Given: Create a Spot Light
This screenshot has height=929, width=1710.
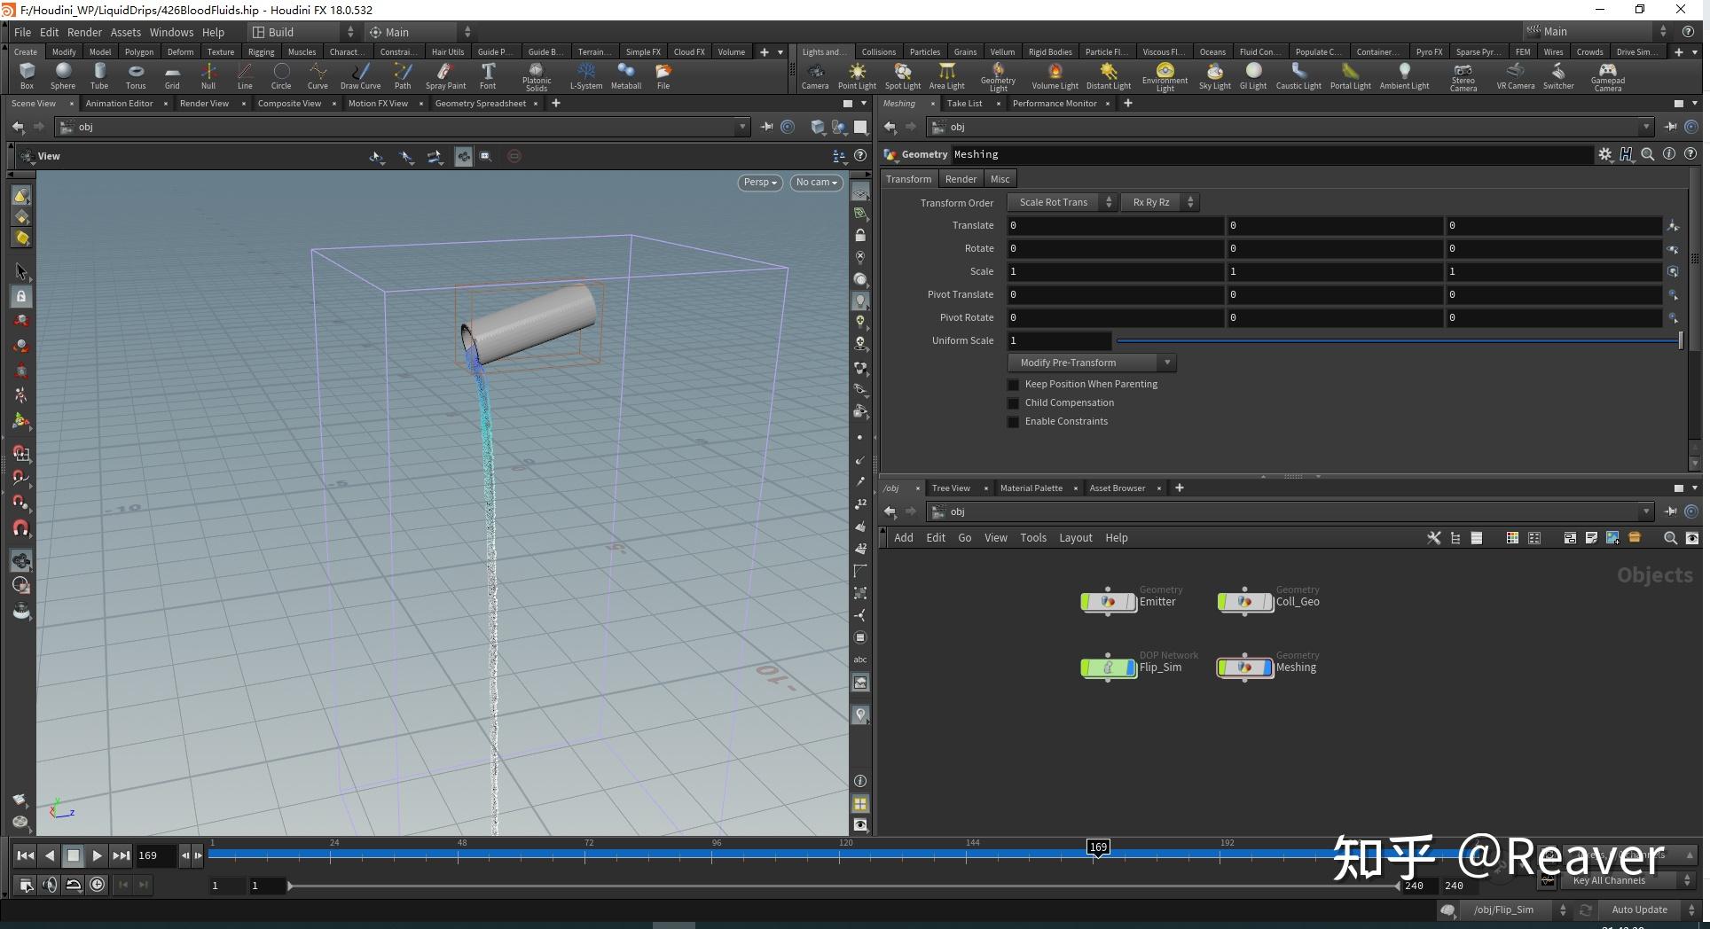Looking at the screenshot, I should click(x=902, y=75).
